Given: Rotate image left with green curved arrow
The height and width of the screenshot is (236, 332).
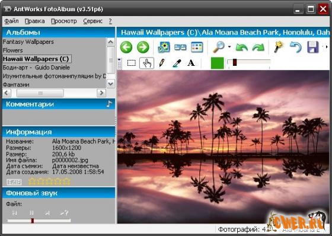Looking at the screenshot, I should pyautogui.click(x=242, y=47).
